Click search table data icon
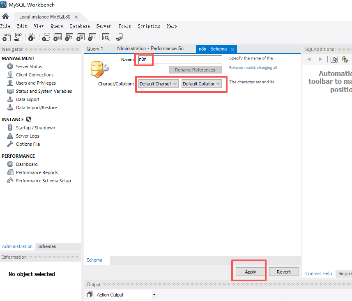This screenshot has width=352, height=301. pos(106,37)
